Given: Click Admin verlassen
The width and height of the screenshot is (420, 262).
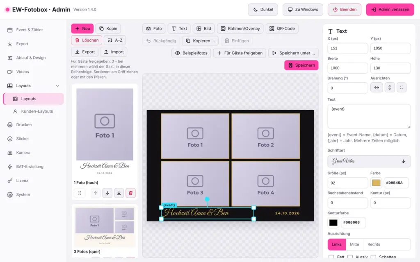Looking at the screenshot, I should coord(390,9).
